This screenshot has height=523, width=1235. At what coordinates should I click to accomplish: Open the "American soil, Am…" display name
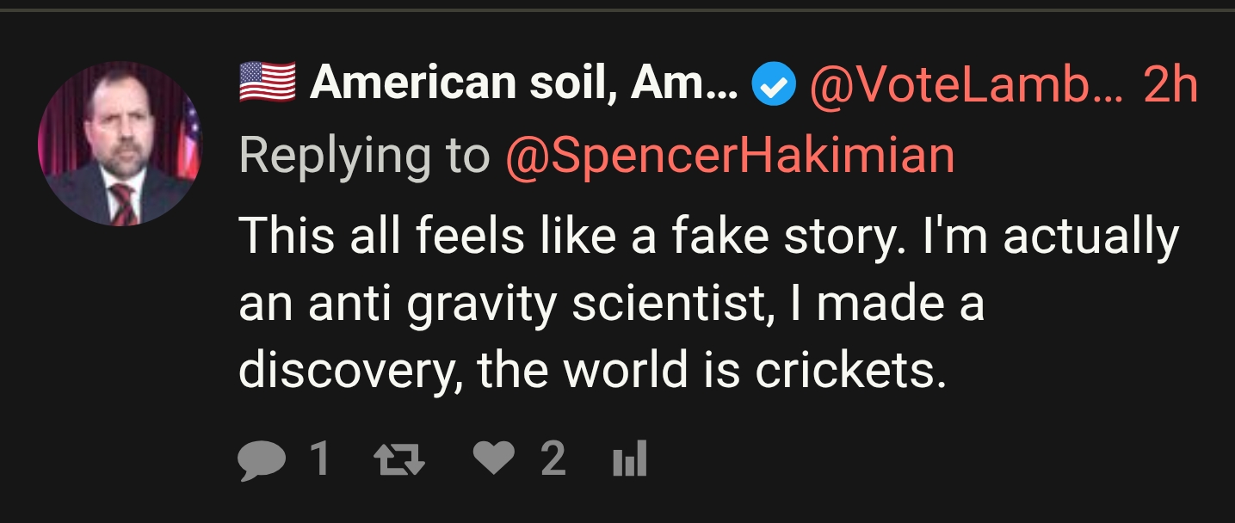(x=523, y=83)
